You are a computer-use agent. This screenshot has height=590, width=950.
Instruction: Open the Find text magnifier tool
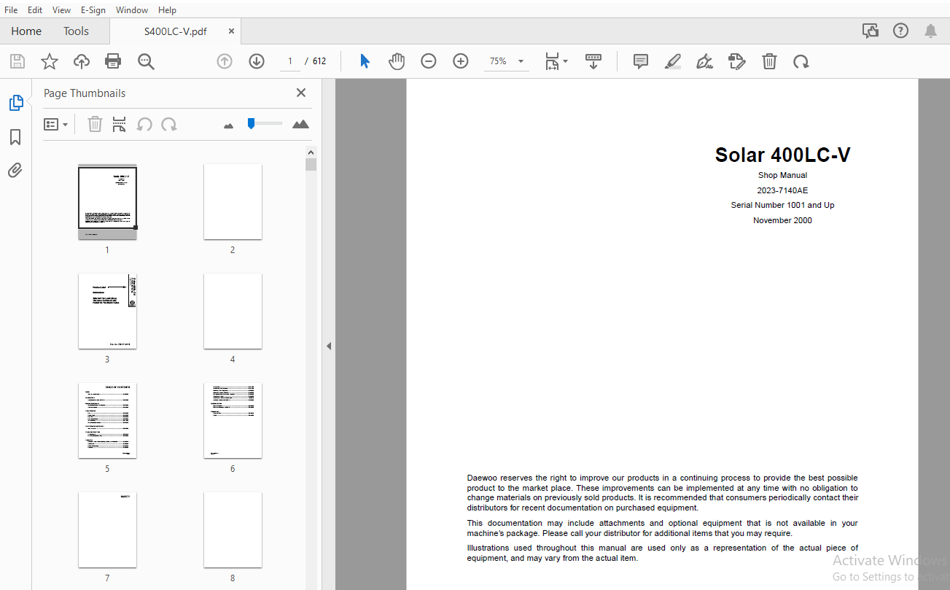pos(146,61)
